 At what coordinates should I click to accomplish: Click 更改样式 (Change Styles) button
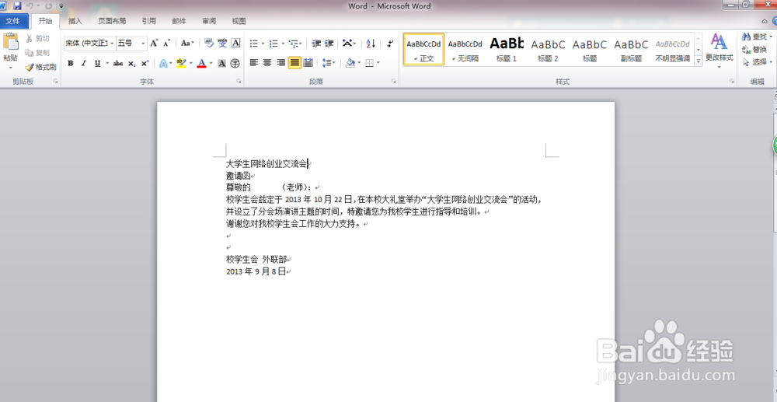pyautogui.click(x=719, y=51)
